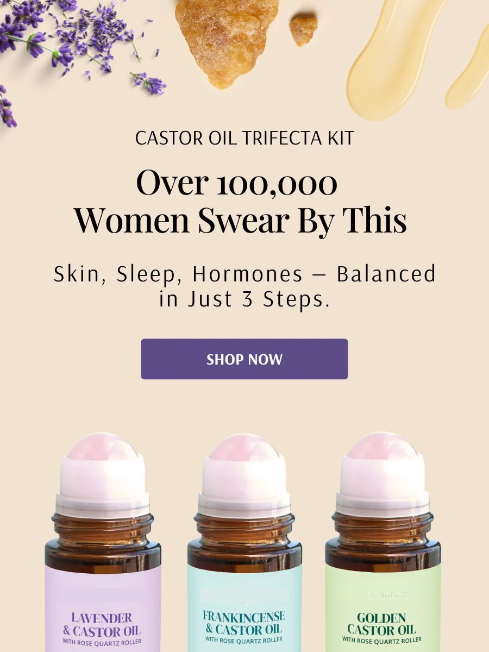Image resolution: width=489 pixels, height=652 pixels.
Task: Open the Golden Castor Oil bottle
Action: tap(383, 543)
